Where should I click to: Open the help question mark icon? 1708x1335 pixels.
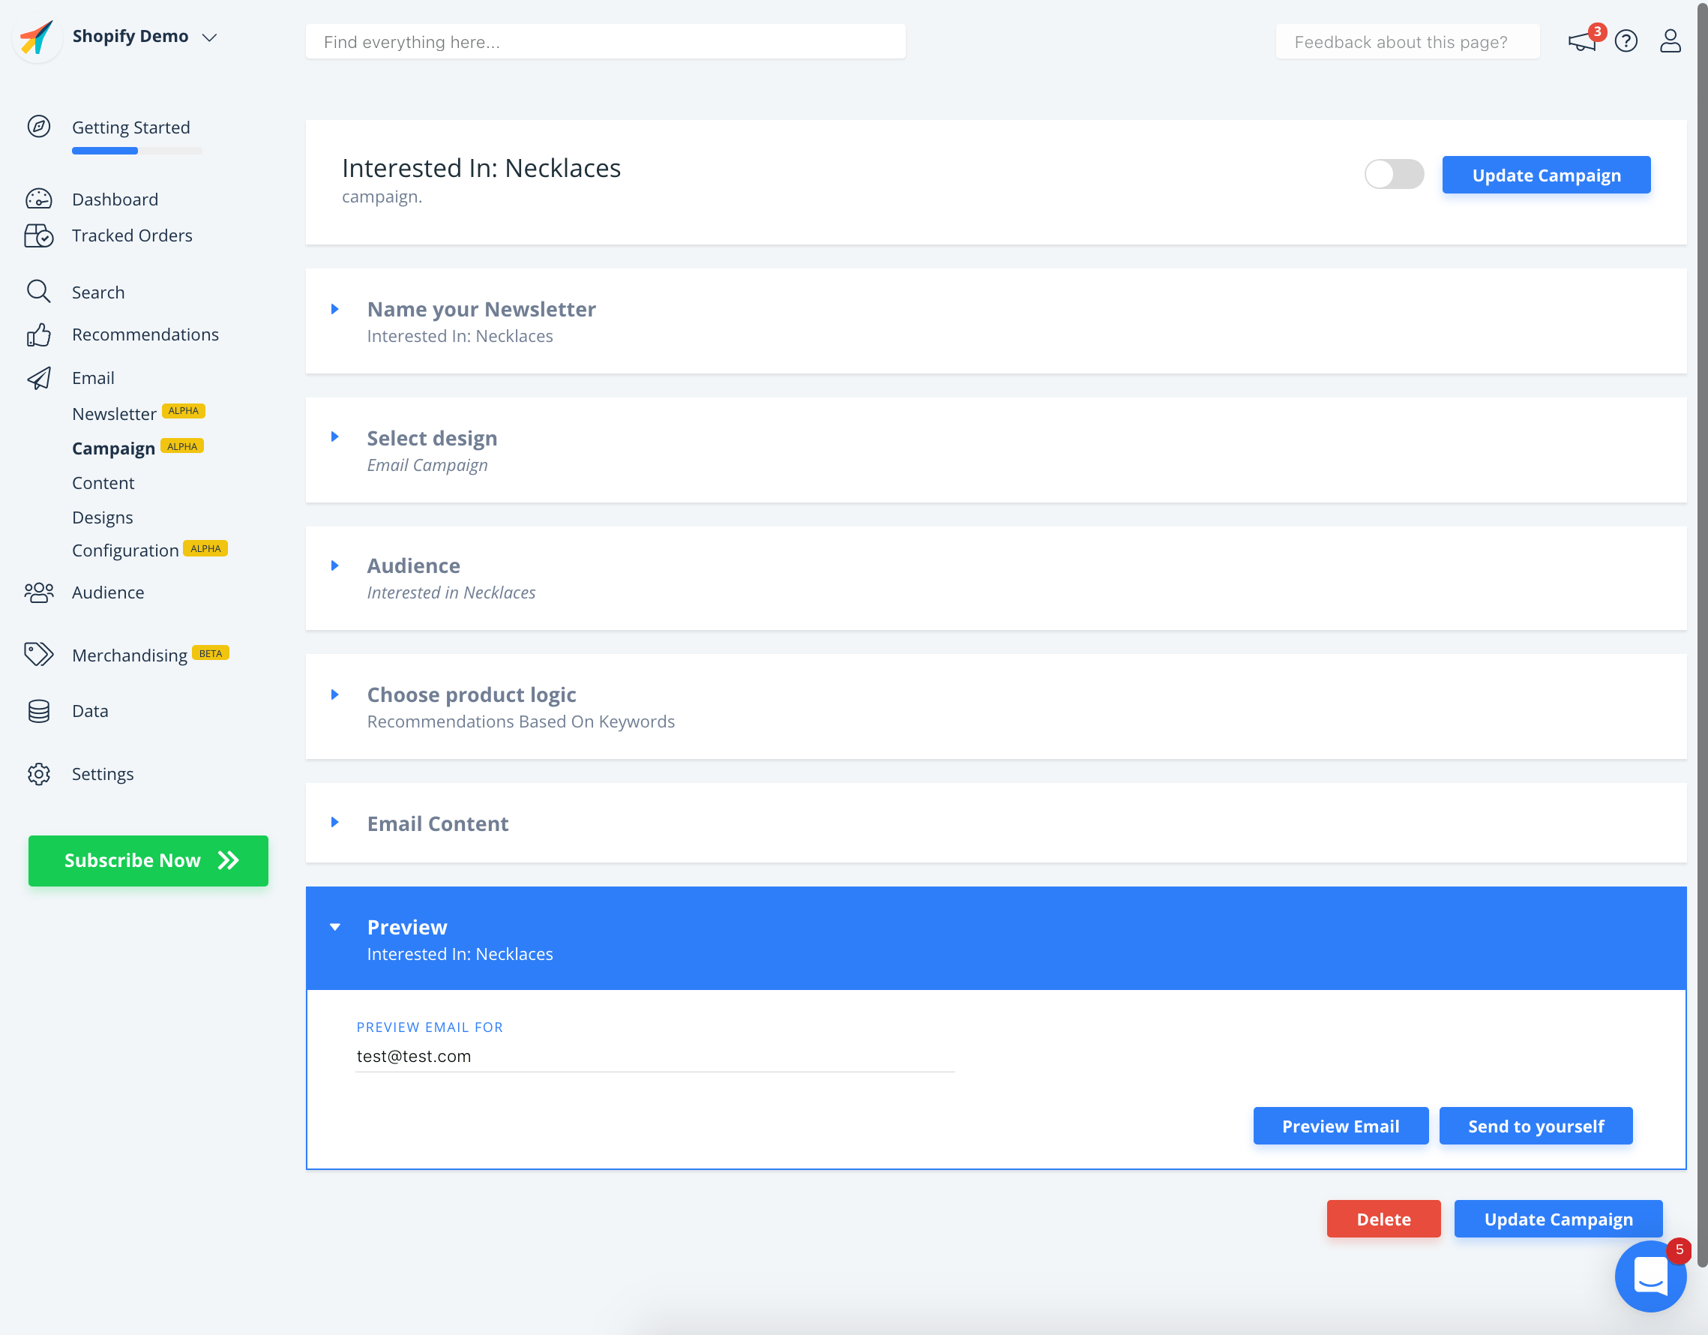tap(1626, 40)
